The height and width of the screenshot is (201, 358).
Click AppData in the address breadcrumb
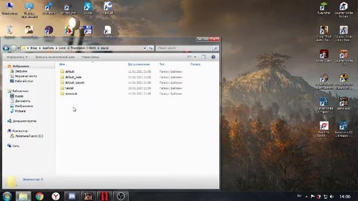pos(48,48)
